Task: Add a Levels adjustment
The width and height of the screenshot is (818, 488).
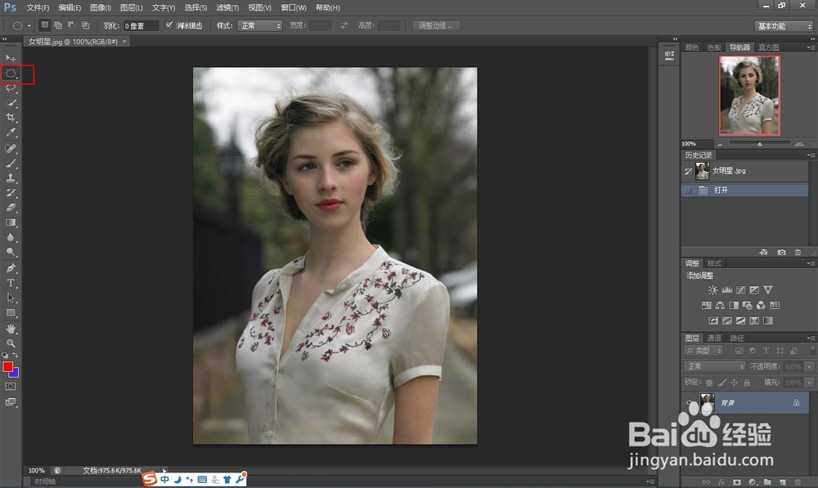Action: (x=726, y=290)
